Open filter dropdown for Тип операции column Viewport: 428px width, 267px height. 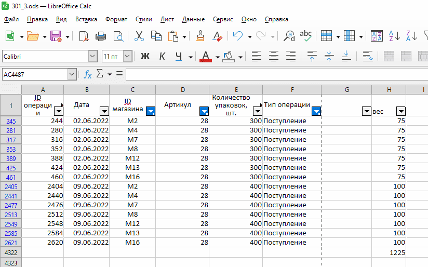tap(316, 110)
